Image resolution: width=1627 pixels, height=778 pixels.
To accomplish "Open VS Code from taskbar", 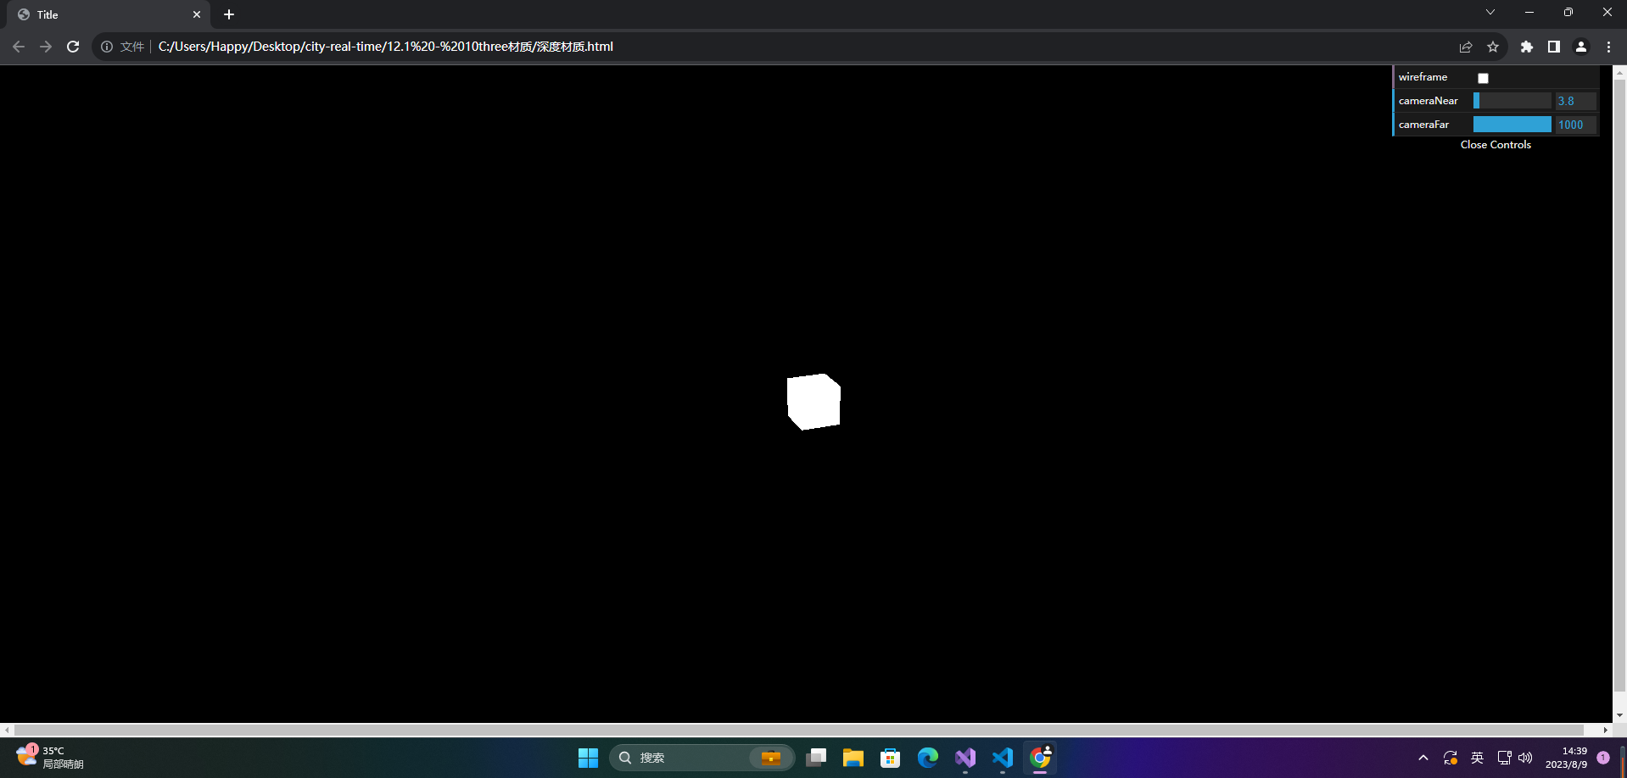I will 1003,758.
